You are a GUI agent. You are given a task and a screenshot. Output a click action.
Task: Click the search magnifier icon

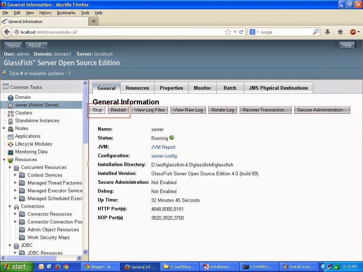315,32
